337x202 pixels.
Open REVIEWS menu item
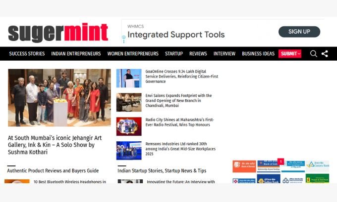click(198, 53)
